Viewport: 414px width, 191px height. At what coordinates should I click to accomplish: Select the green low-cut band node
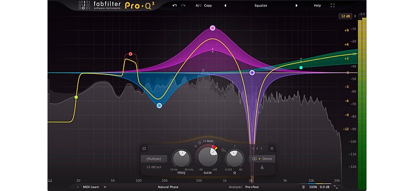pos(76,97)
